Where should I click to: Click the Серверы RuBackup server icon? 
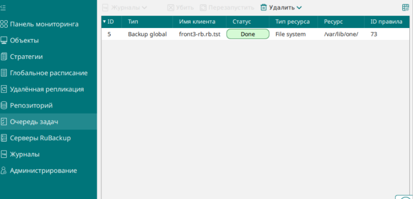point(4,138)
